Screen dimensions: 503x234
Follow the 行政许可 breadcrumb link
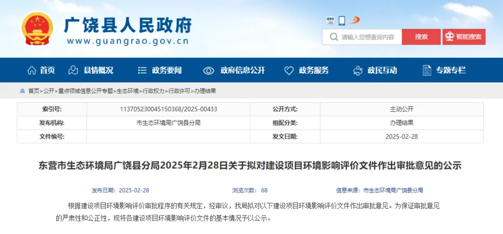(179, 91)
